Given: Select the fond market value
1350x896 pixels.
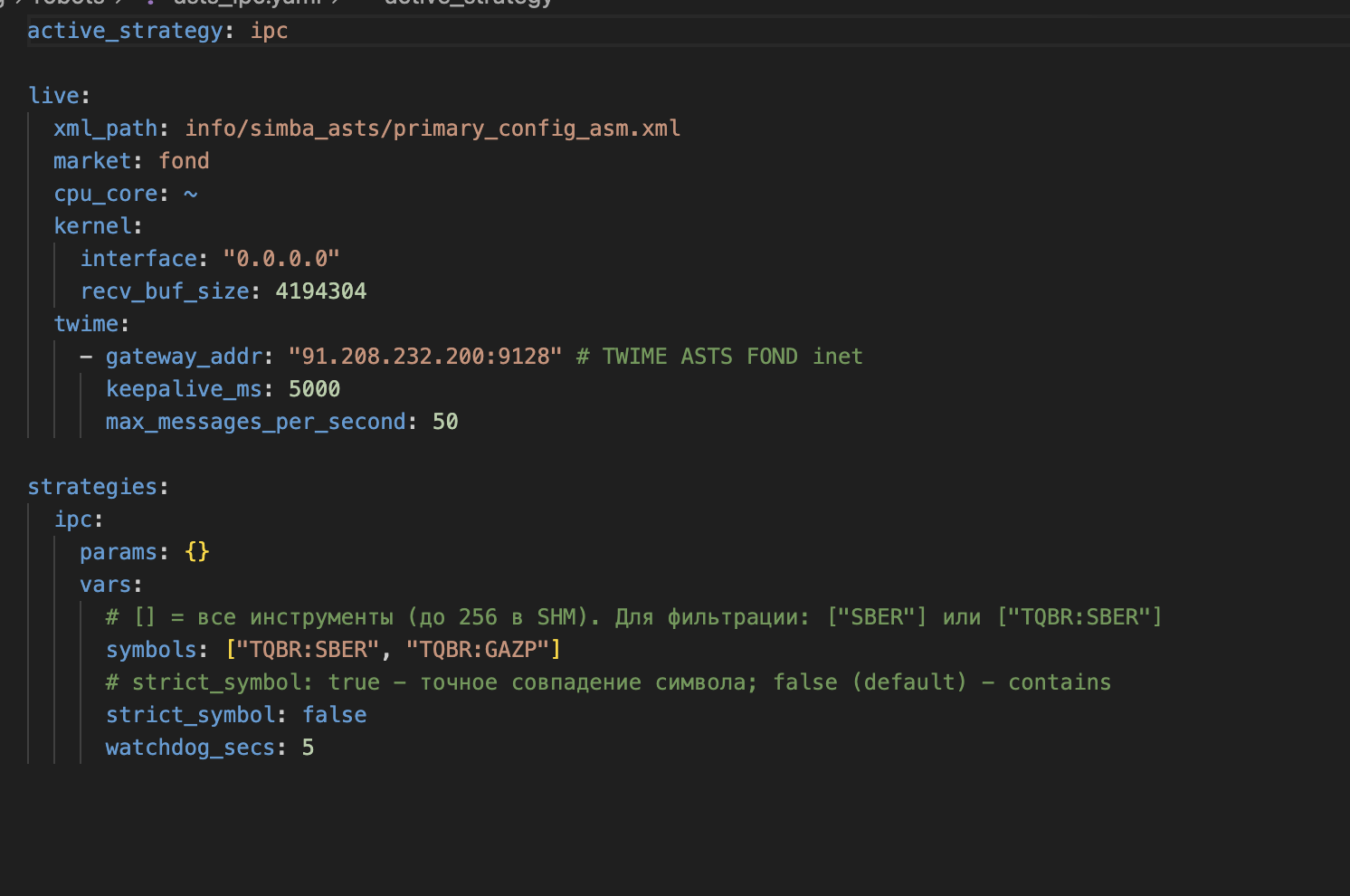Looking at the screenshot, I should [x=184, y=161].
